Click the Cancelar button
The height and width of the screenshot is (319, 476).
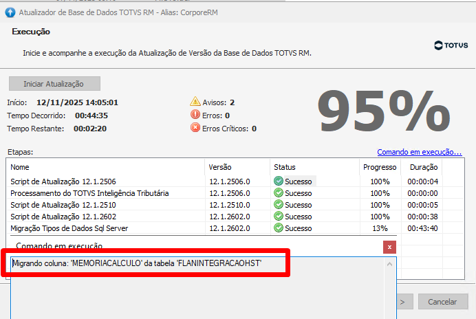pyautogui.click(x=443, y=302)
